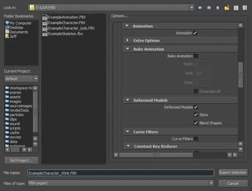Open My Computer bookmark
The image size is (252, 191).
[x=18, y=23]
